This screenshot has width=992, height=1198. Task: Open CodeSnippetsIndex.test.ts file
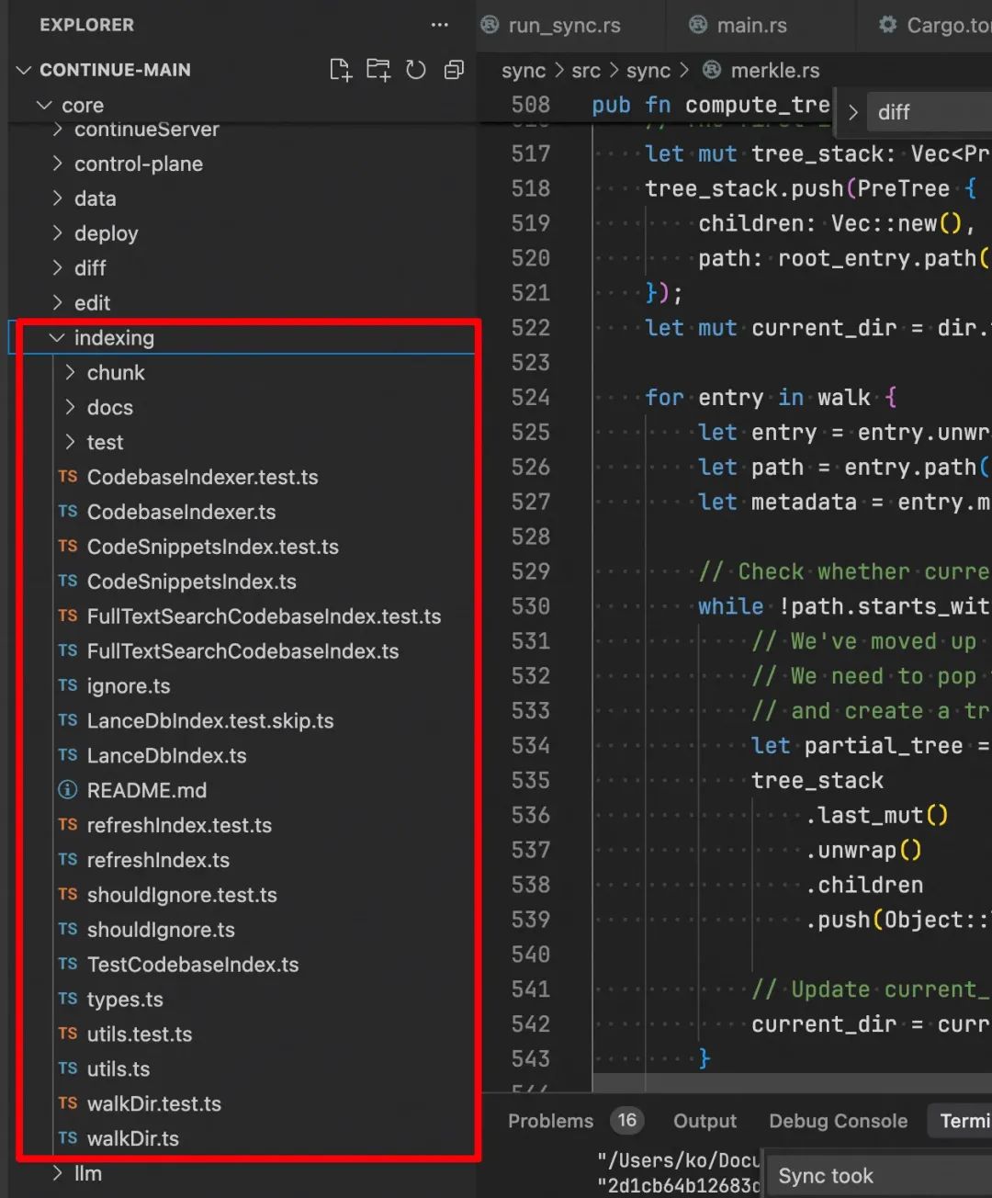point(213,547)
